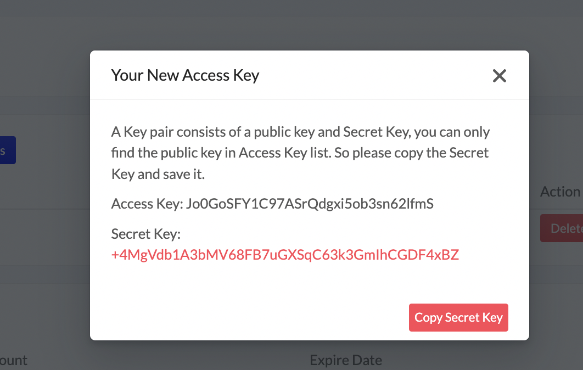583x370 pixels.
Task: Click the "Access Key:" label text
Action: (x=147, y=204)
